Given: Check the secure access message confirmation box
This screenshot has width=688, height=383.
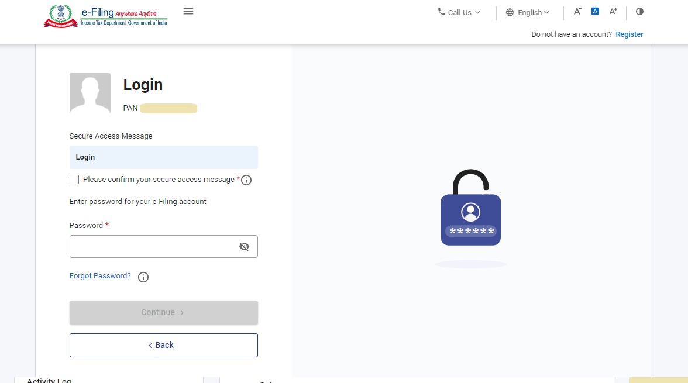Looking at the screenshot, I should (74, 179).
